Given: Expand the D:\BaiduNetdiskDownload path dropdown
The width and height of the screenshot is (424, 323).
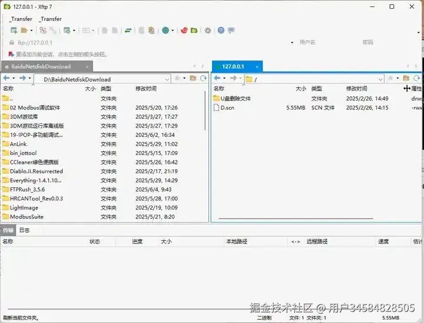Looking at the screenshot, I should pyautogui.click(x=167, y=79).
